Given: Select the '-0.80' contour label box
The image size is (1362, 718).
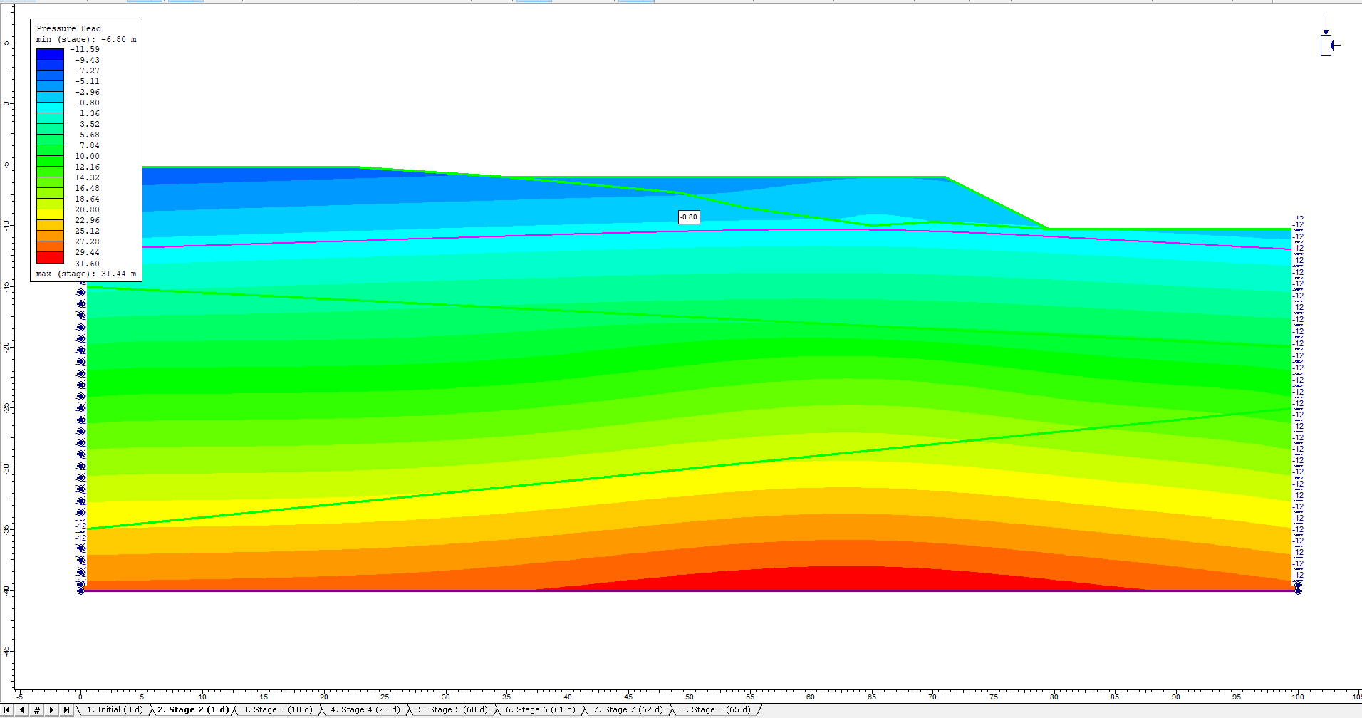Looking at the screenshot, I should pyautogui.click(x=688, y=217).
